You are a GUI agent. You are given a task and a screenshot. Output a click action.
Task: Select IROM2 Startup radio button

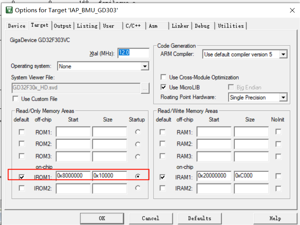(138, 188)
